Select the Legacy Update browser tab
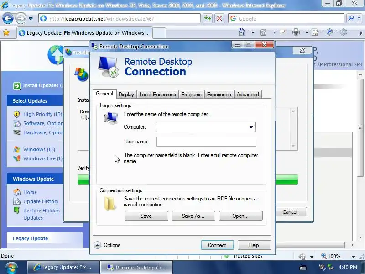Viewport: 365px width, 274px height. 84,33
